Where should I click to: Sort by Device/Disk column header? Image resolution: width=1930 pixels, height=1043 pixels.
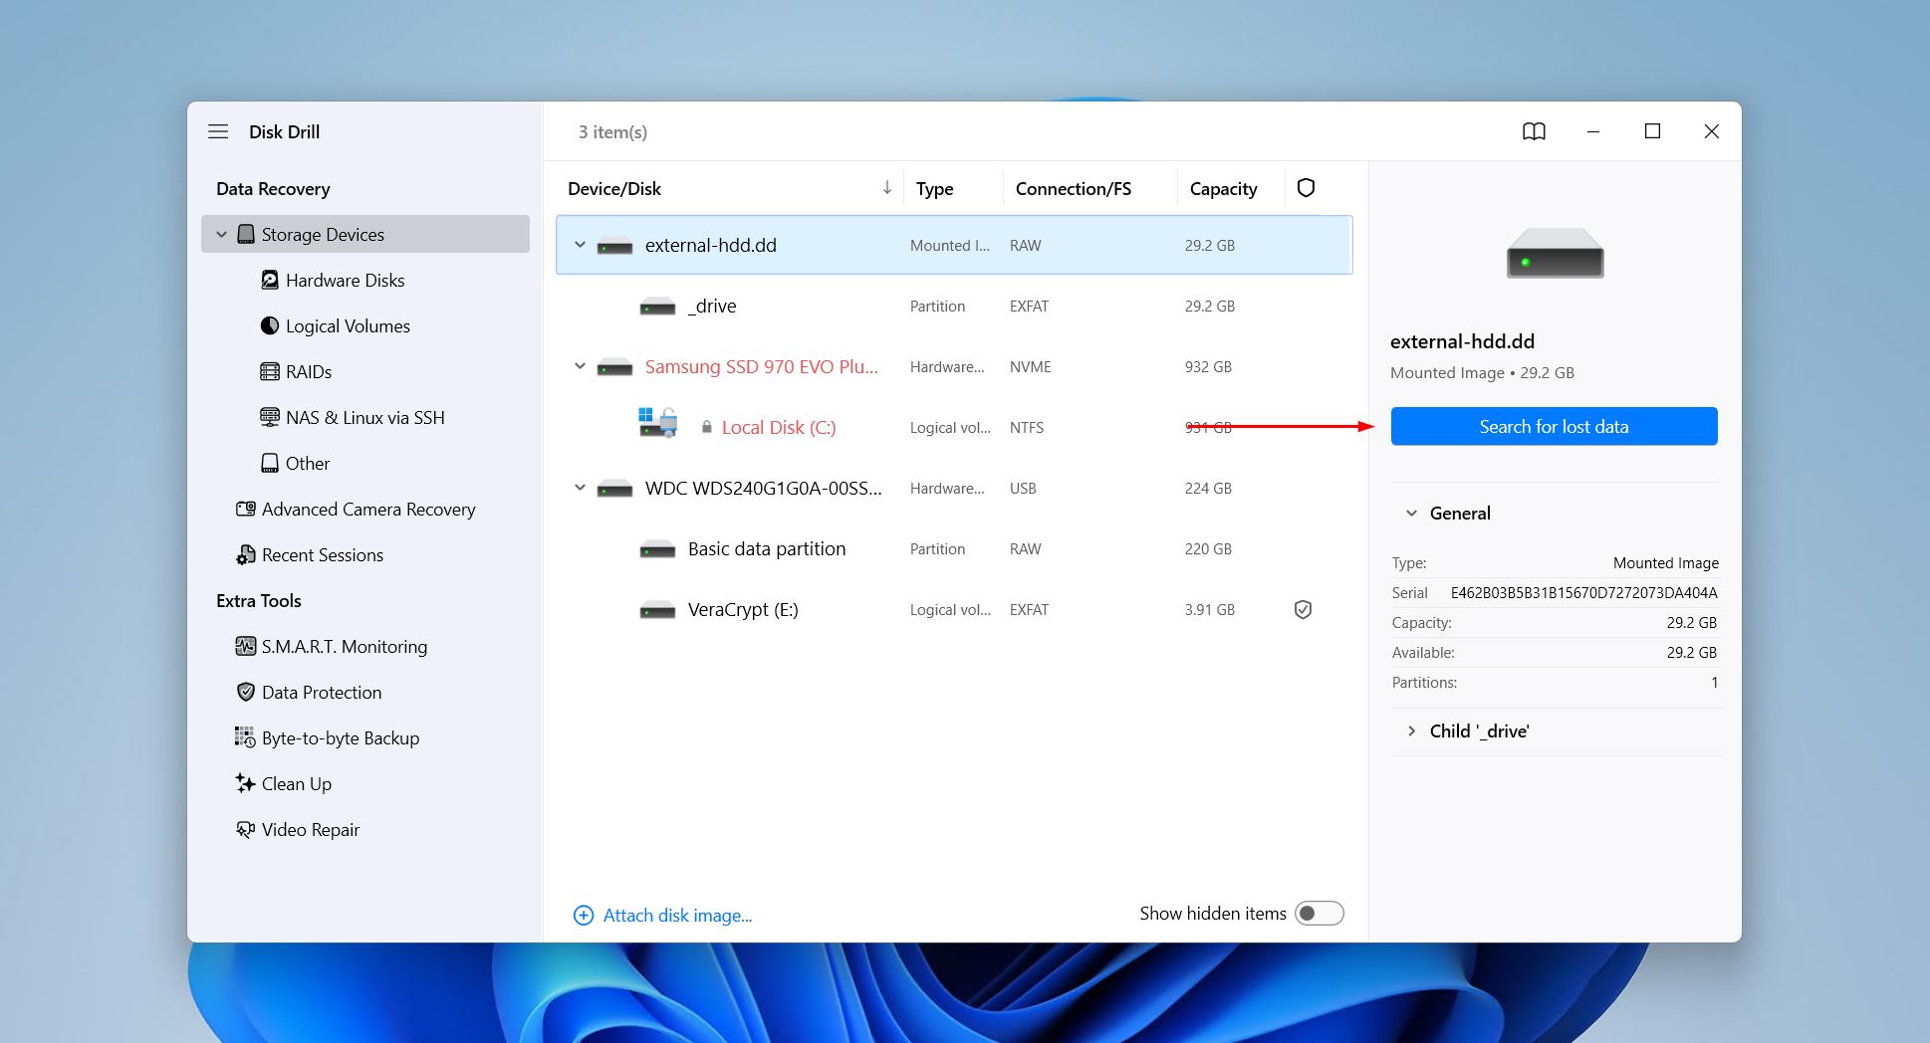tap(614, 188)
